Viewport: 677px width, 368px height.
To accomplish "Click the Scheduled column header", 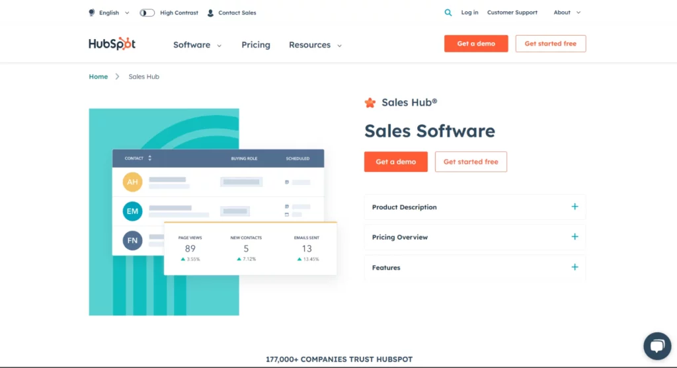I will pos(298,159).
